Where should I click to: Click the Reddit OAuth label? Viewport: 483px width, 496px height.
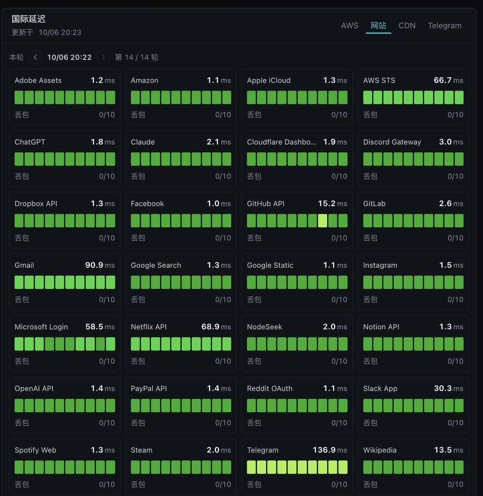click(270, 389)
